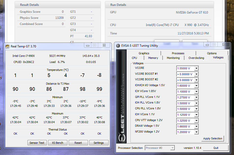Run the Sensor Test in Real Temp
The height and width of the screenshot is (155, 234).
pos(37,143)
